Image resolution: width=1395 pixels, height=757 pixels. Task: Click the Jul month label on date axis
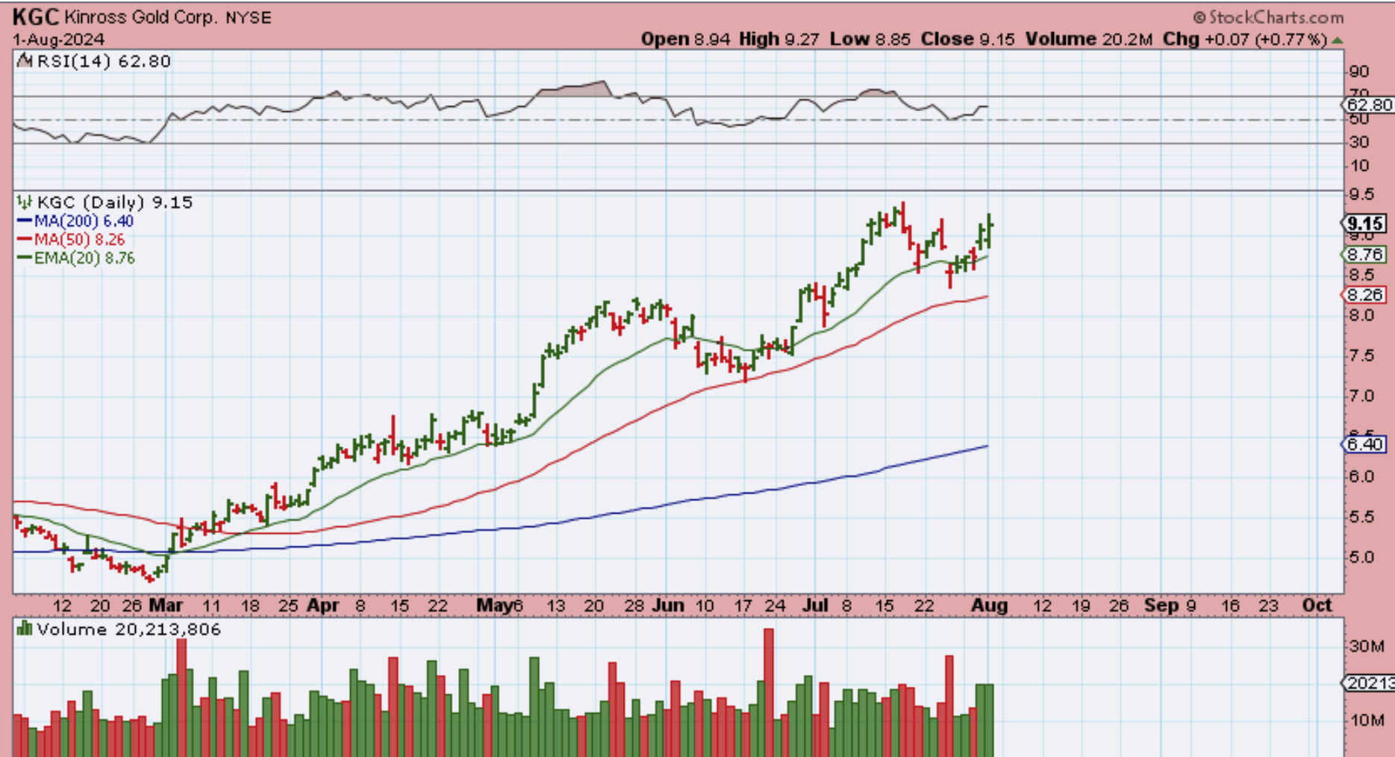click(815, 605)
